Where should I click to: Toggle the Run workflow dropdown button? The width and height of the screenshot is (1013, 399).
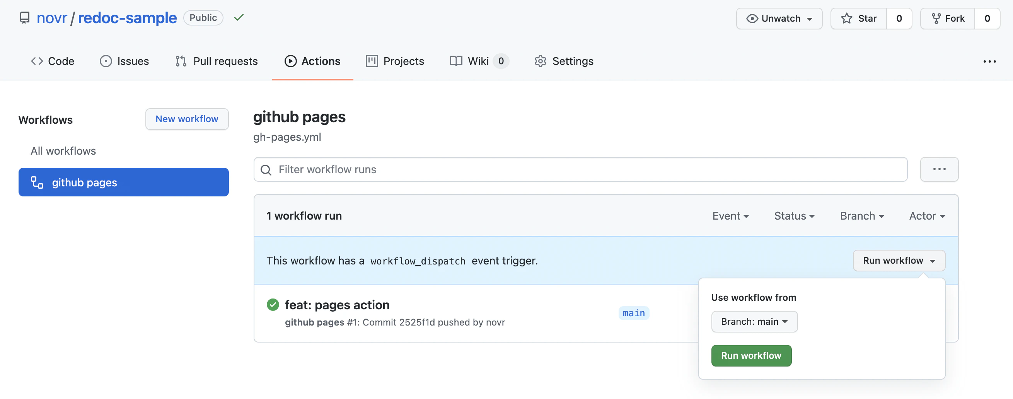(899, 261)
